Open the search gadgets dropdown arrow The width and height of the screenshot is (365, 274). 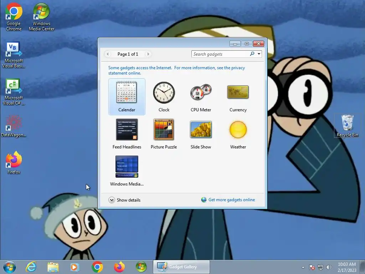tap(259, 54)
